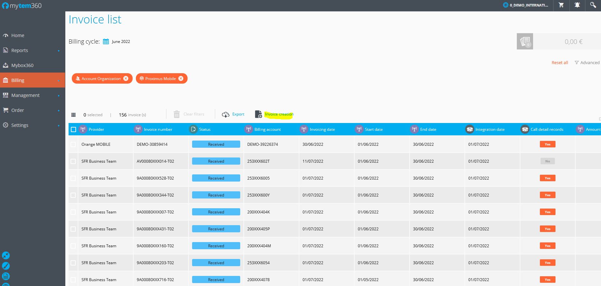Click Clear filters text
Viewport: 601px width, 286px height.
click(194, 114)
